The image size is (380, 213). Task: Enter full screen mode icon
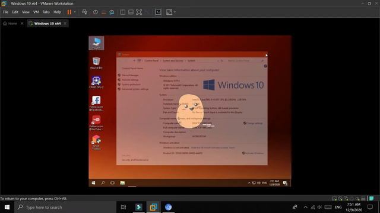(x=139, y=12)
